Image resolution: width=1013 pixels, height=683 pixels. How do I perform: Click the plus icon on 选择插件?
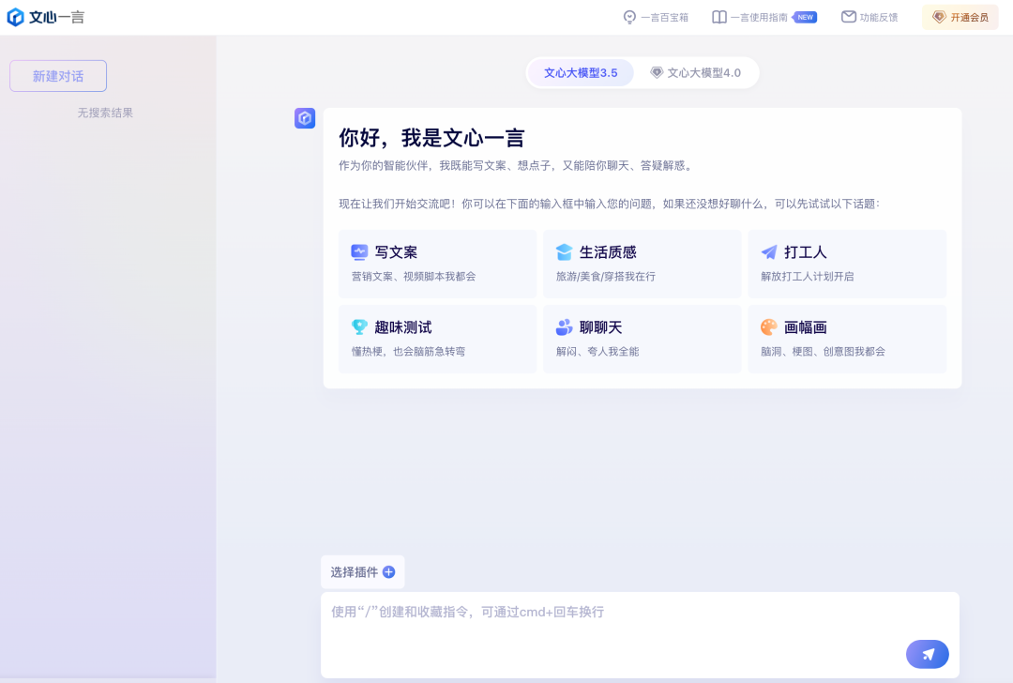(388, 572)
